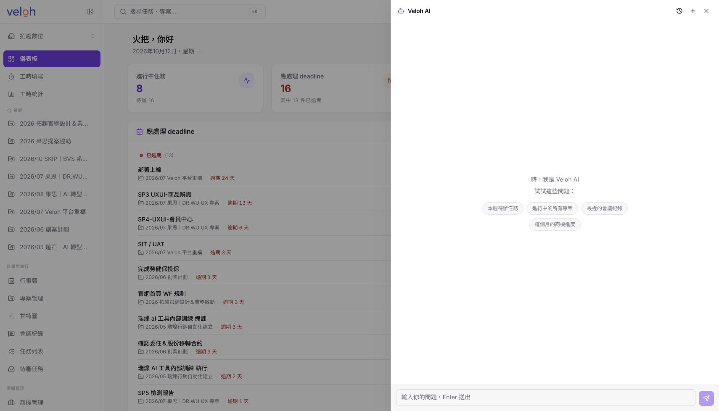Ask suggestion 這個月的商機進度
This screenshot has height=411, width=719.
pyautogui.click(x=555, y=224)
